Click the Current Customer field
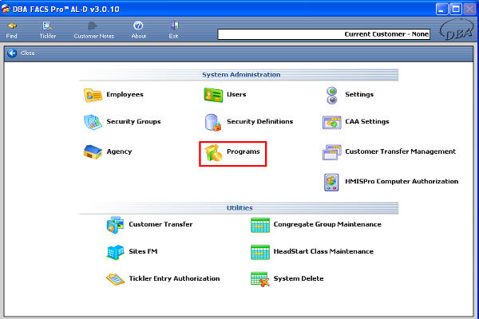The image size is (479, 319). coord(324,34)
